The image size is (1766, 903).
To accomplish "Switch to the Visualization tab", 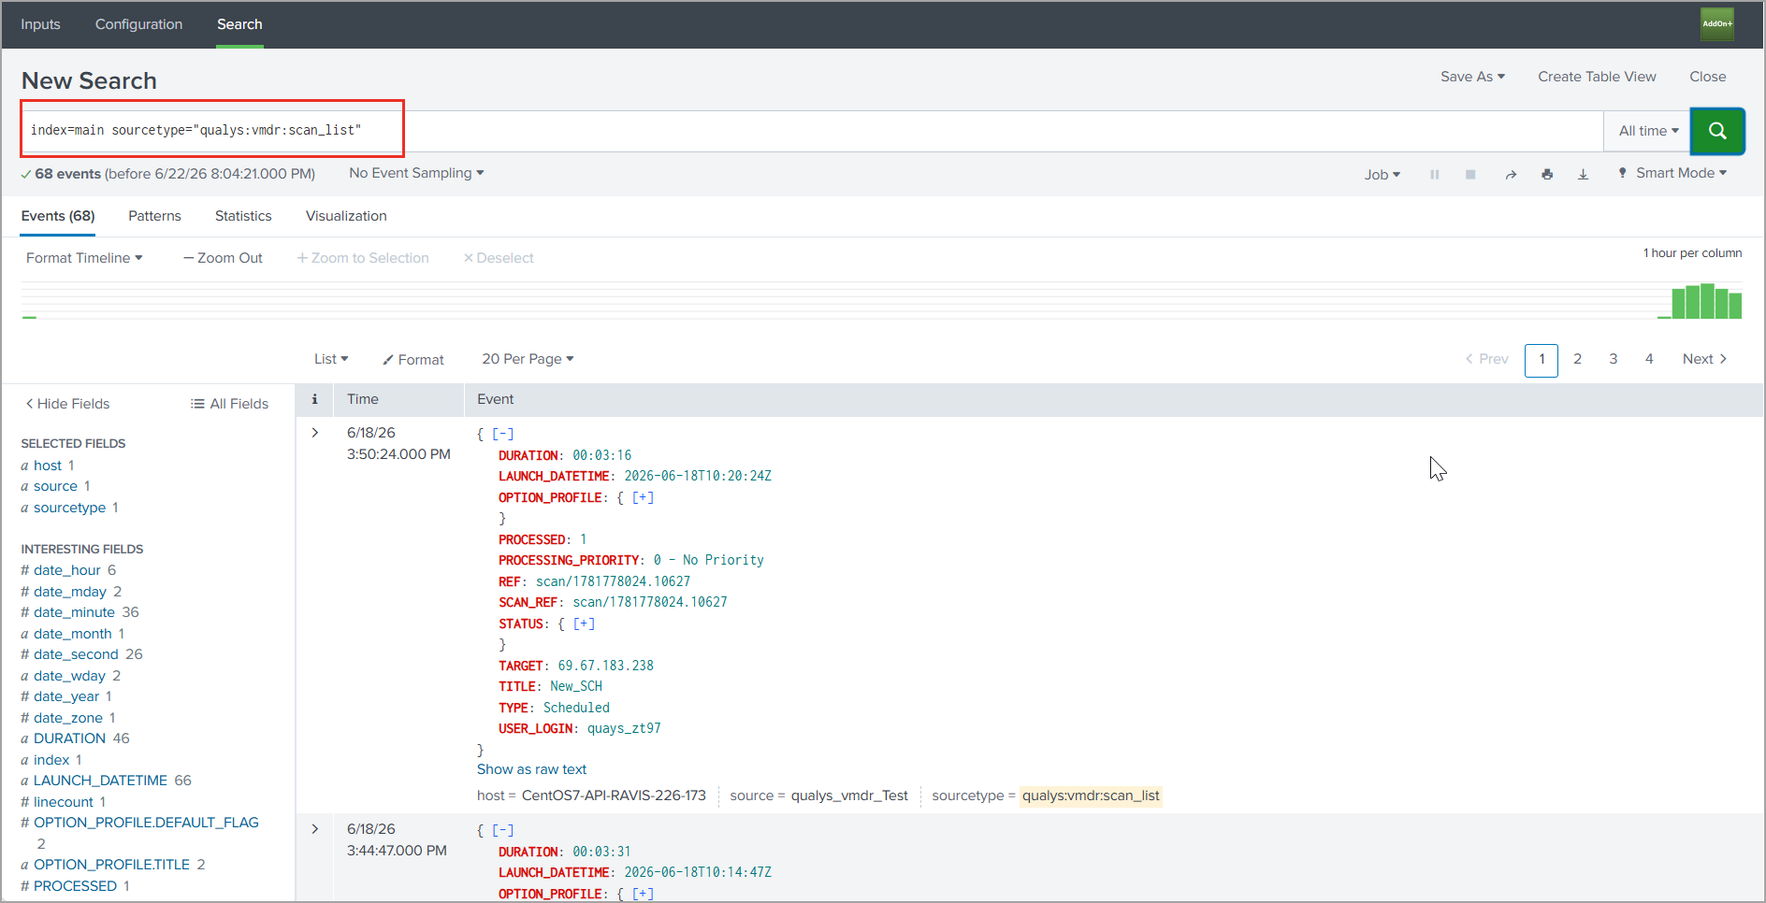I will tap(346, 216).
